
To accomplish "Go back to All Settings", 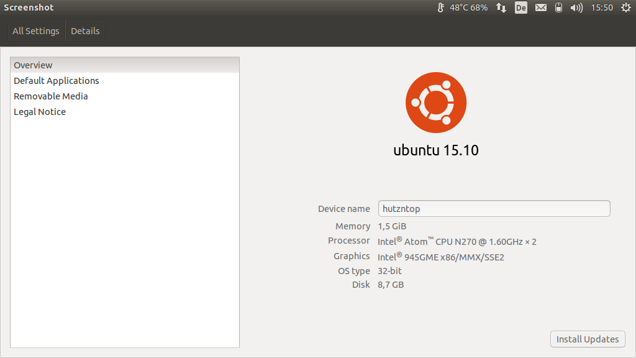I will pos(35,31).
